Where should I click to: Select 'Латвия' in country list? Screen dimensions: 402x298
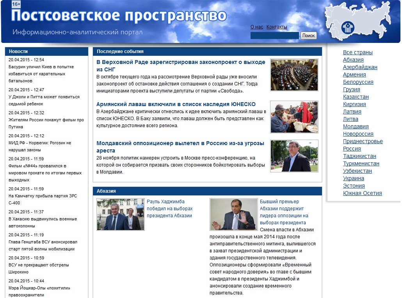352,112
